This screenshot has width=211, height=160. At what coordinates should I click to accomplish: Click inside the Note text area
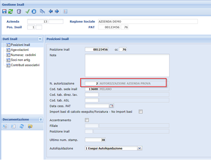127,65
